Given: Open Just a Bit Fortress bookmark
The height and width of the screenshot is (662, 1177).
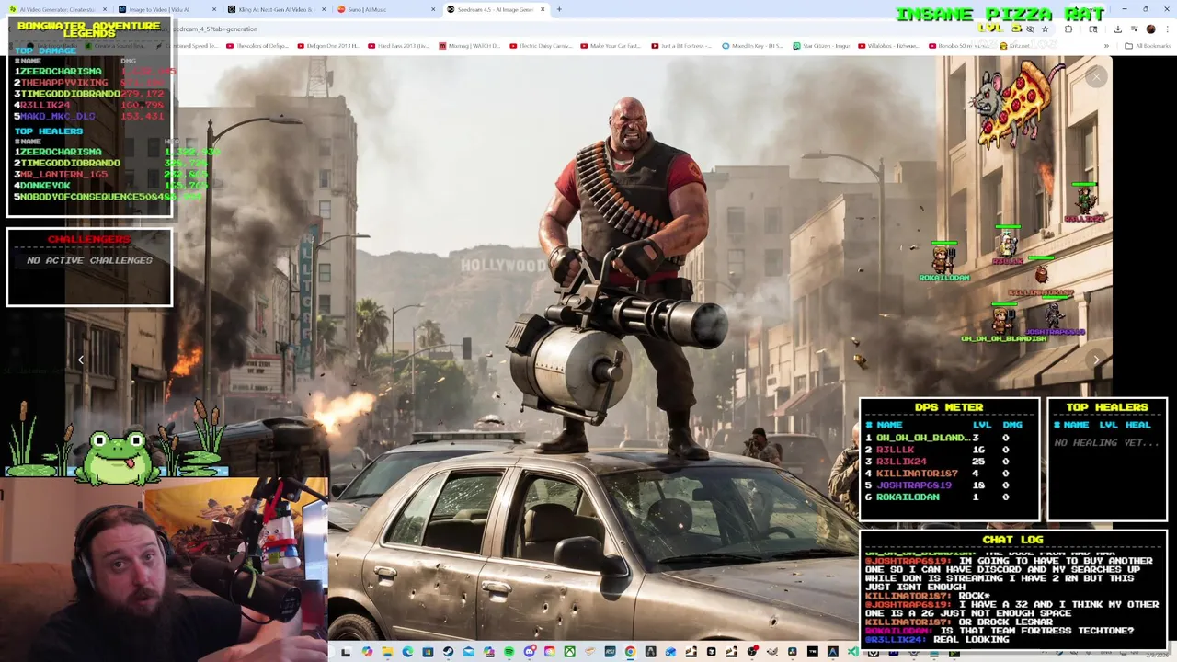Looking at the screenshot, I should (683, 46).
